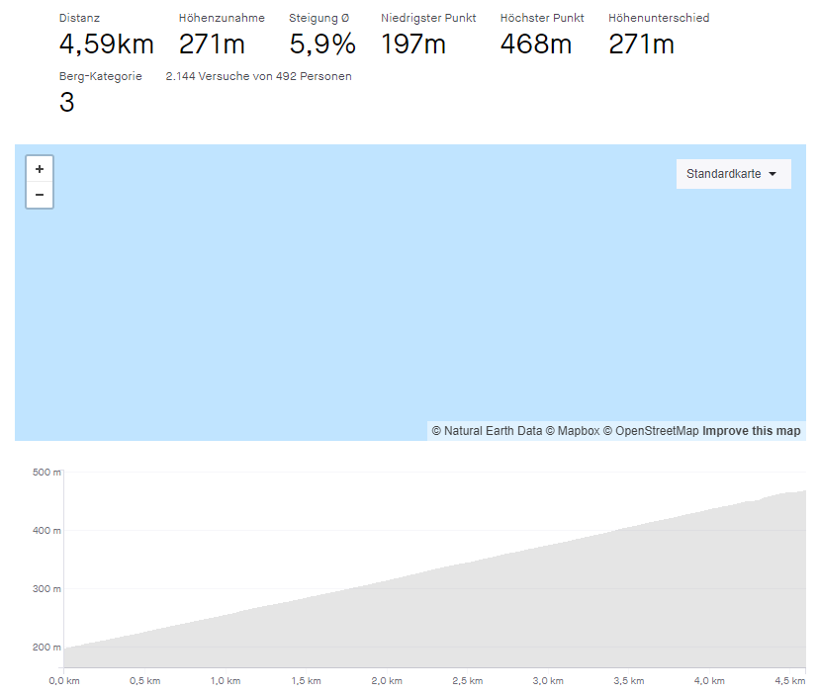Click the Höchster Punkt 468m value
The height and width of the screenshot is (693, 818).
click(536, 44)
